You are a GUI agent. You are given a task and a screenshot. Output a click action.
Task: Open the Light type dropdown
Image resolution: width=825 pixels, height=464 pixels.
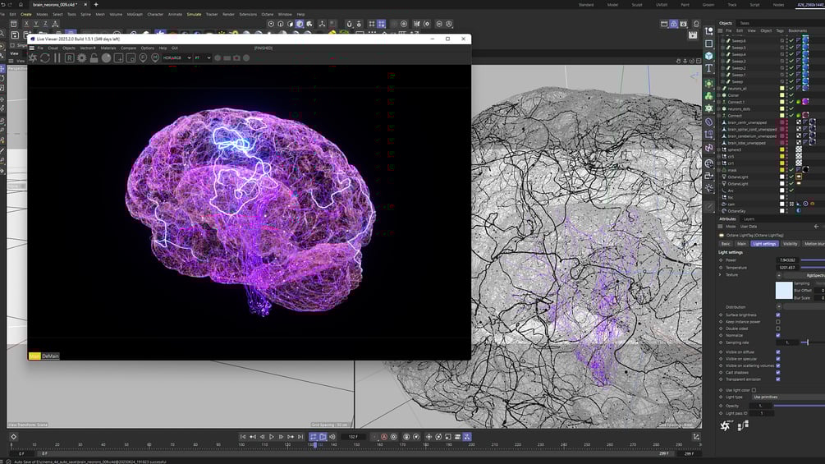click(787, 397)
